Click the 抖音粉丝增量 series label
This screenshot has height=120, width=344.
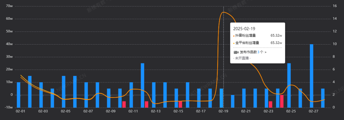(x=245, y=35)
